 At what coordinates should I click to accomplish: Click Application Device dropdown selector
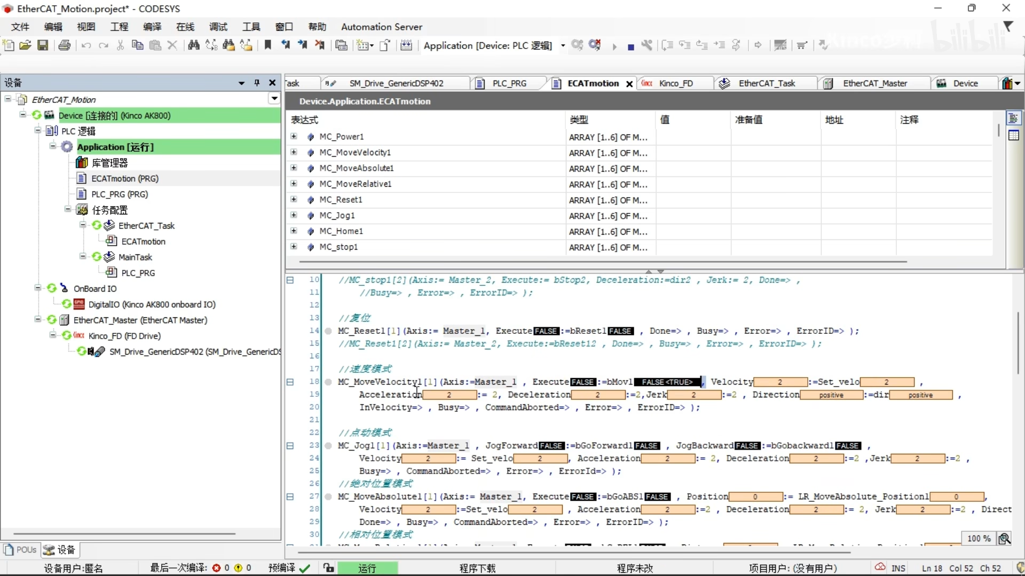point(493,44)
